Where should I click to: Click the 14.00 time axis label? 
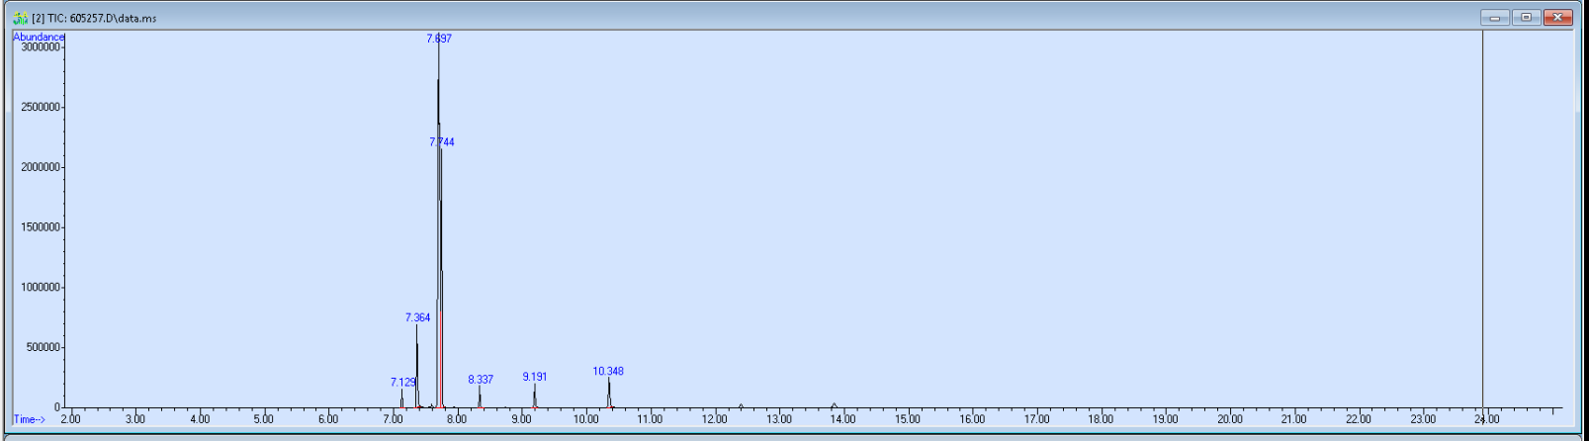842,419
